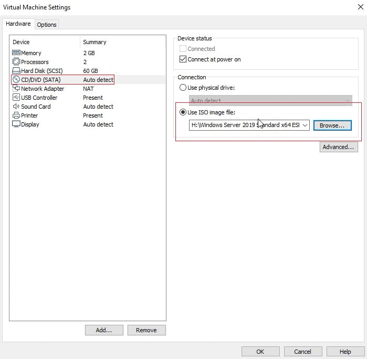Click Auto detect summary for Display

98,124
